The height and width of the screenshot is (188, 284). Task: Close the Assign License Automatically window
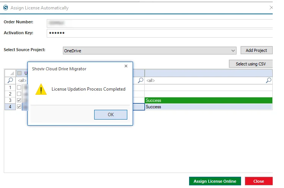pyautogui.click(x=271, y=8)
